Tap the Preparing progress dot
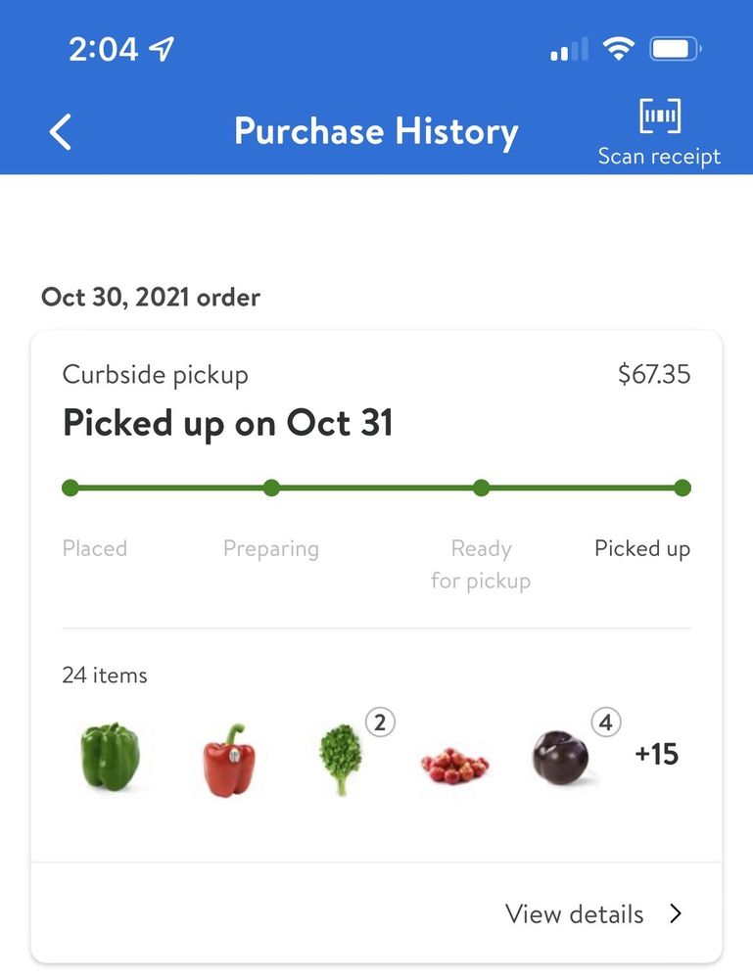 coord(272,488)
